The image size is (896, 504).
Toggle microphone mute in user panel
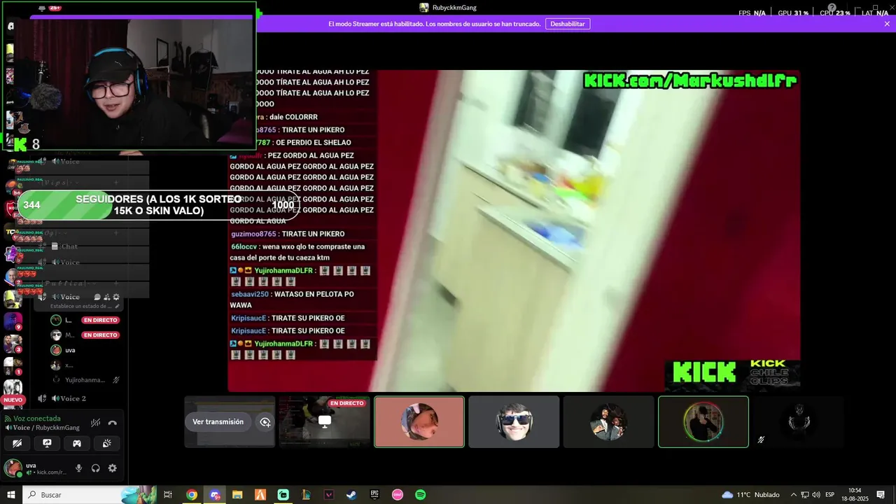78,468
